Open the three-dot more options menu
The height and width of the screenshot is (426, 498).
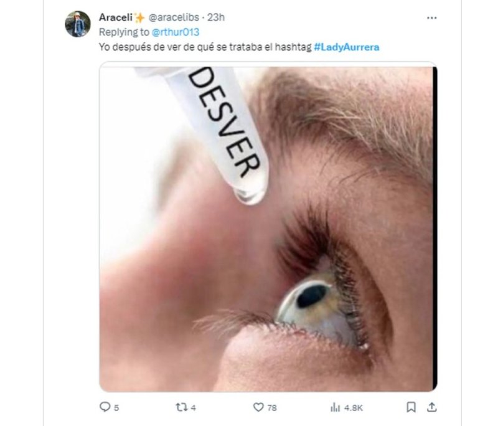click(431, 18)
